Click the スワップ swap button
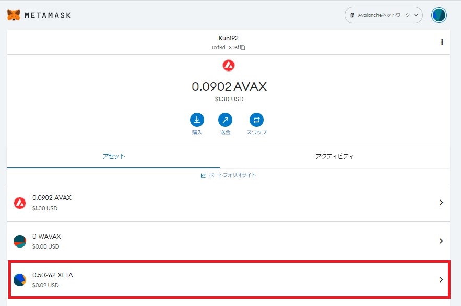This screenshot has width=461, height=306. (x=256, y=124)
